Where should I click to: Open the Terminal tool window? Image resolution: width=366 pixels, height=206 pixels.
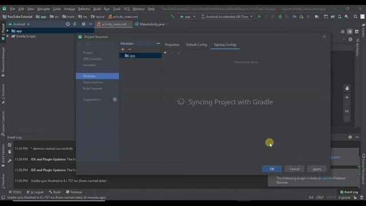[74, 192]
